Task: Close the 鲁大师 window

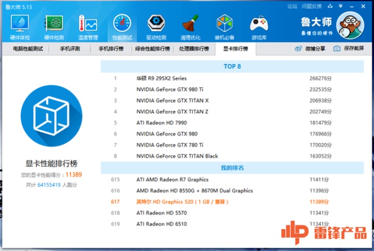Action: coord(363,6)
